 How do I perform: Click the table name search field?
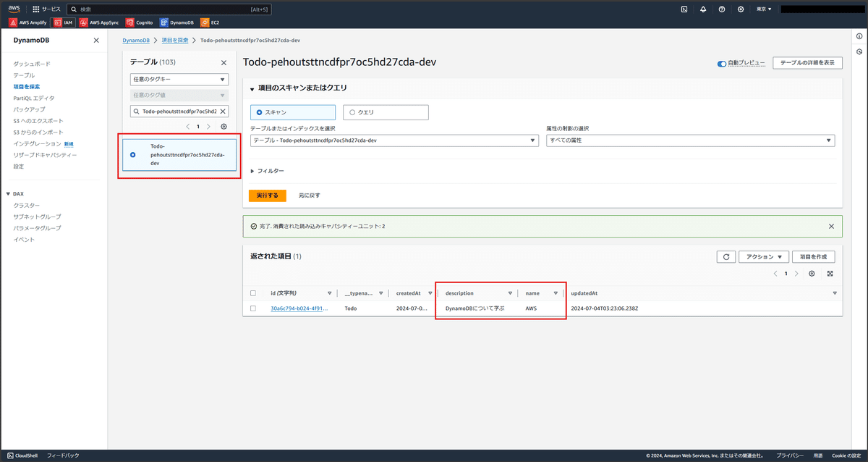[x=179, y=111]
